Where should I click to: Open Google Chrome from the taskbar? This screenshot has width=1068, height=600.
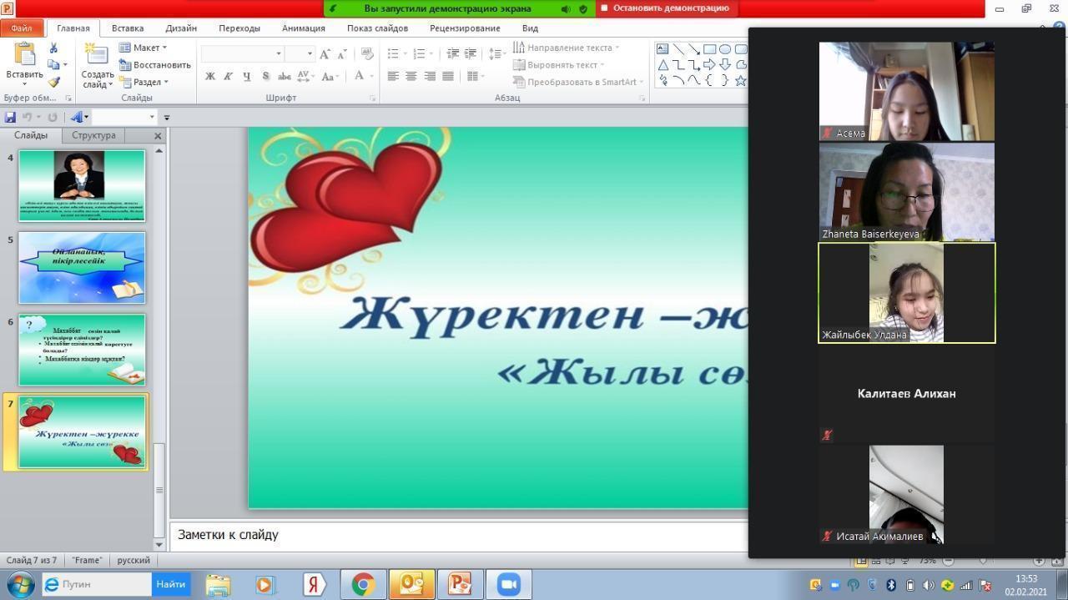pos(363,584)
